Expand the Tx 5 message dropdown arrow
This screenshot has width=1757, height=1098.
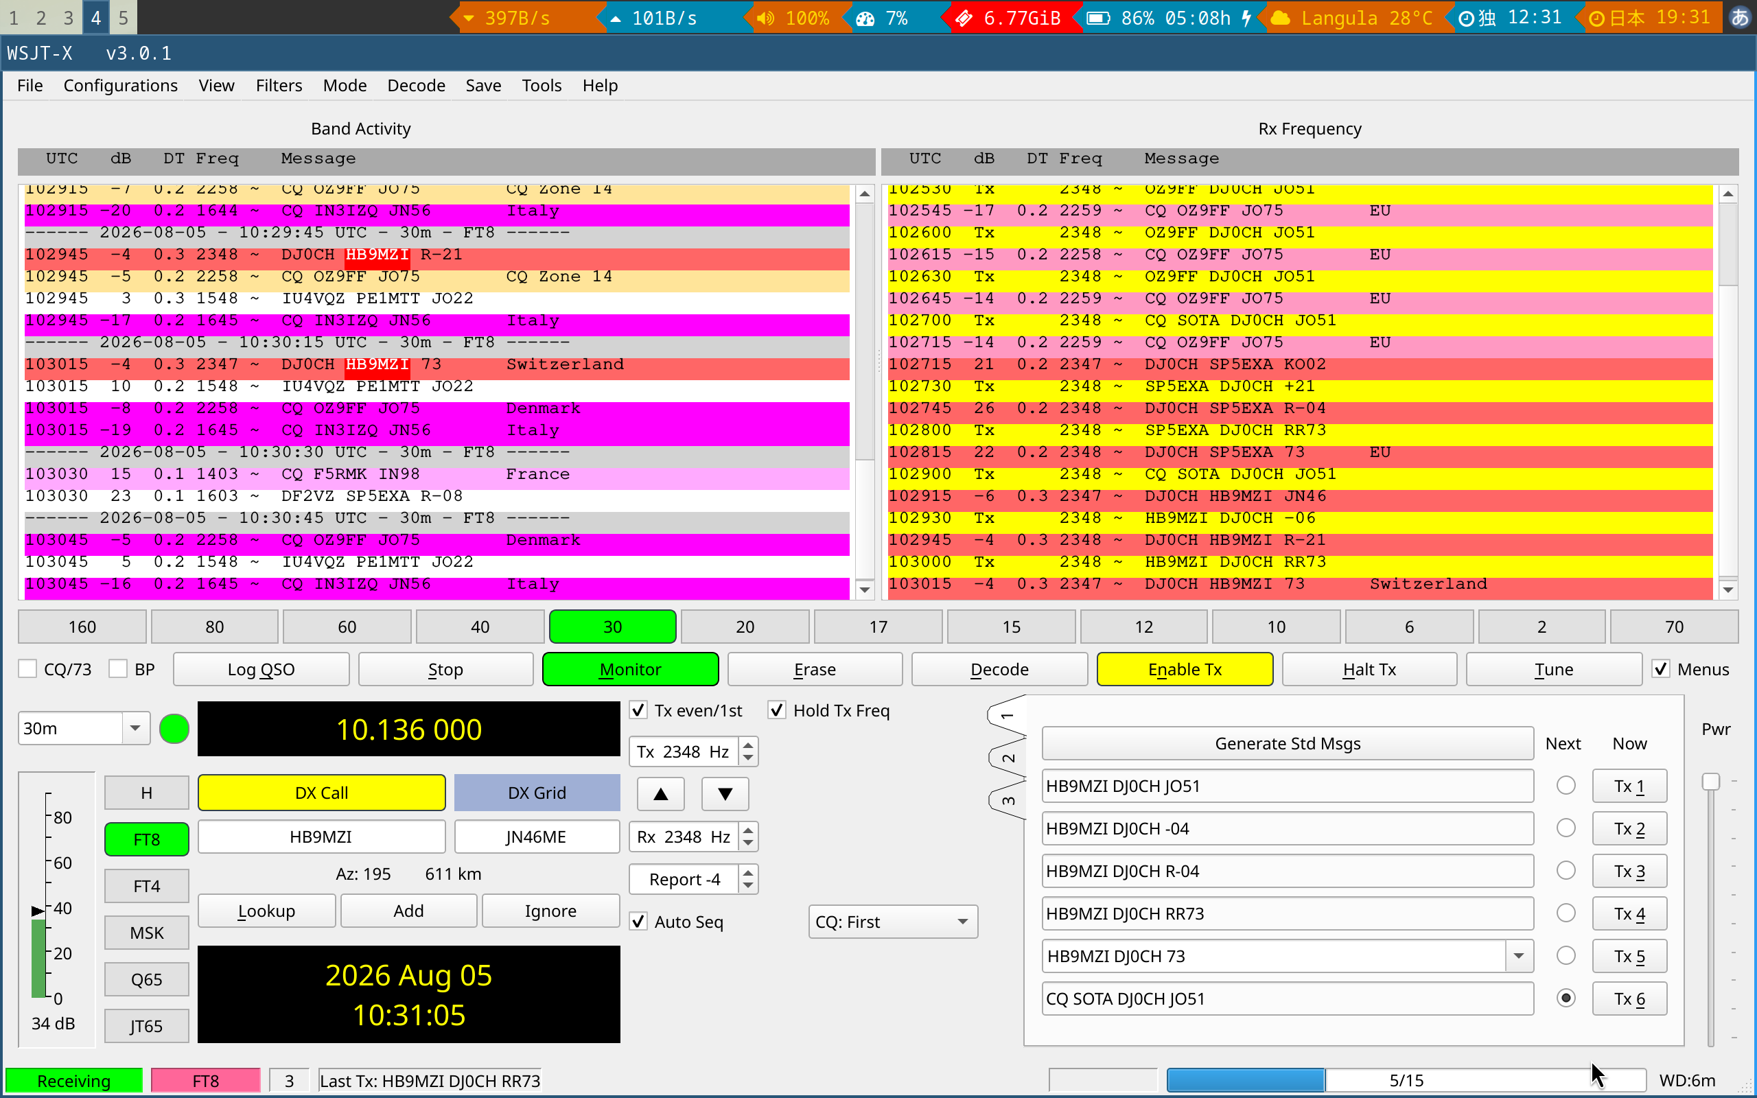pos(1518,956)
